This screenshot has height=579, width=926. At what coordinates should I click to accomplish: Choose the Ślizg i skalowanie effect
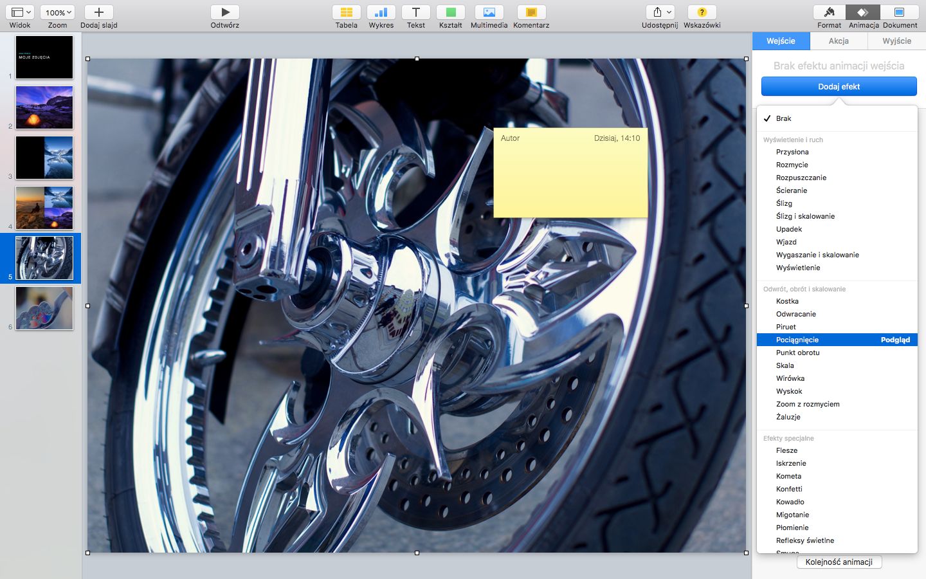[837, 216]
